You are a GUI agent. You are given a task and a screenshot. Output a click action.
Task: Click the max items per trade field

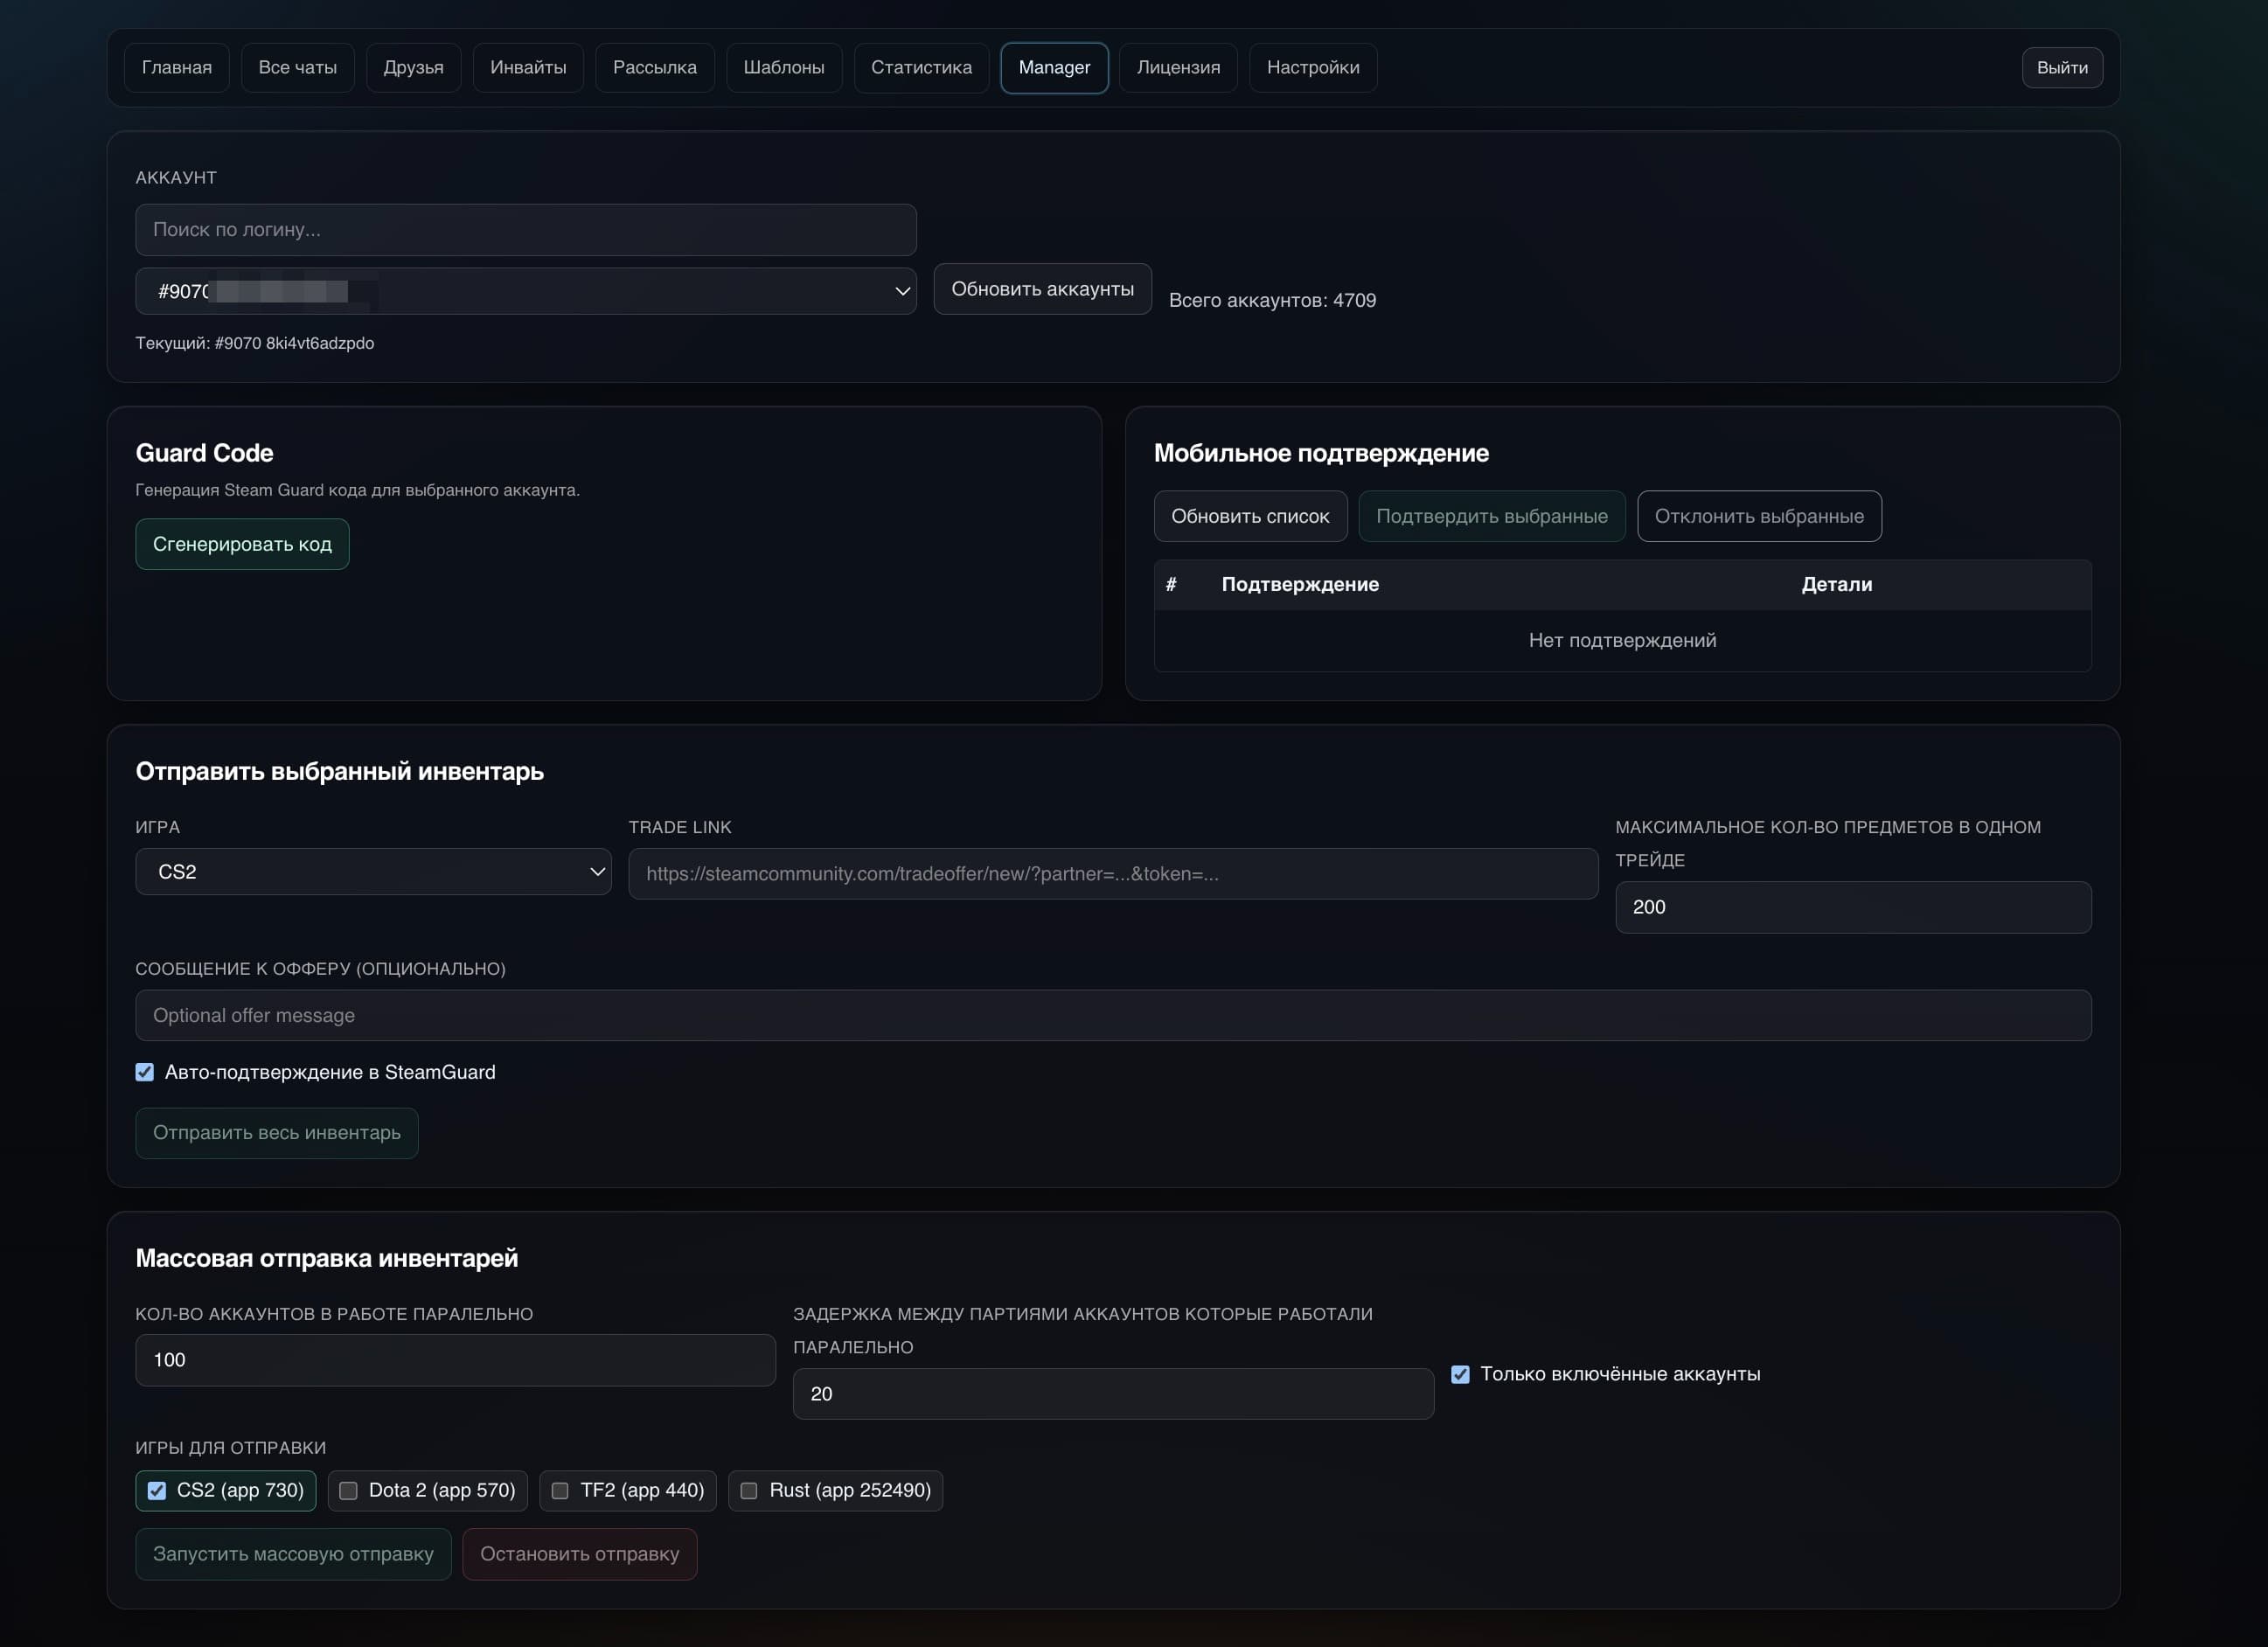pyautogui.click(x=1853, y=907)
